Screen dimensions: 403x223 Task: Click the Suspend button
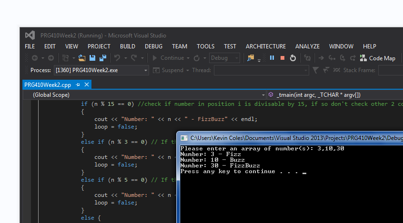click(168, 70)
